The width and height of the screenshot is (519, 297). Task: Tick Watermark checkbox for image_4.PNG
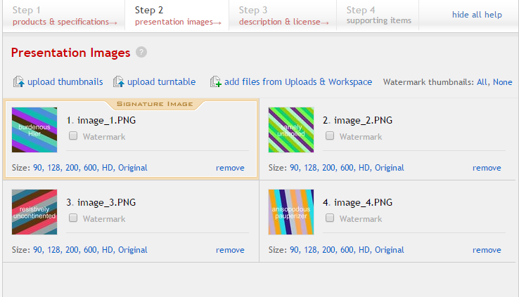click(x=331, y=218)
